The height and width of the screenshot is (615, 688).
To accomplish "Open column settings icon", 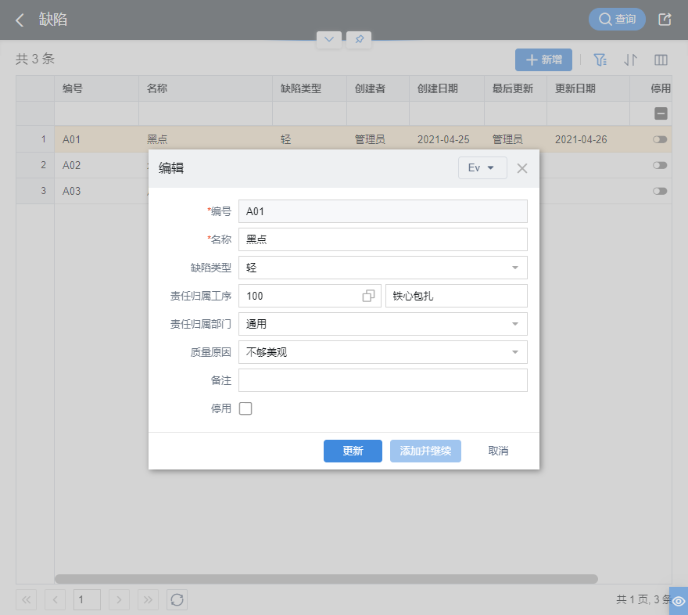I will click(661, 59).
